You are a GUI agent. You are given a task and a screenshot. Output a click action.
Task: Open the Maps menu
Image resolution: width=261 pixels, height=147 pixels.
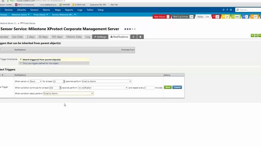pos(58,10)
